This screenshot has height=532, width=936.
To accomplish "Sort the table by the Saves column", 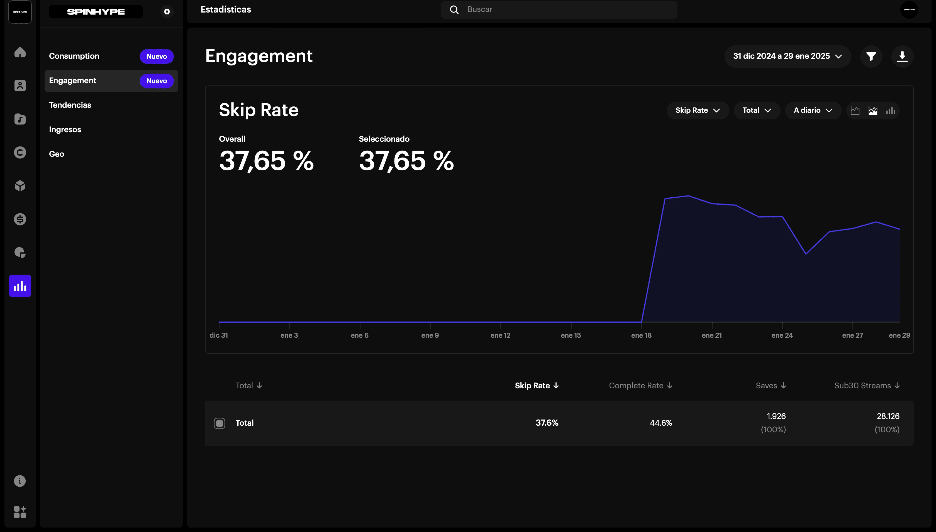I will [x=770, y=386].
